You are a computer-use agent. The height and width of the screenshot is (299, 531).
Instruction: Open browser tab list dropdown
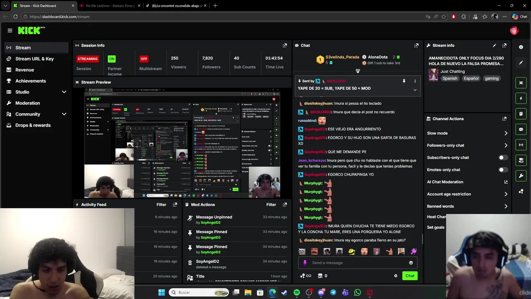(x=5, y=5)
